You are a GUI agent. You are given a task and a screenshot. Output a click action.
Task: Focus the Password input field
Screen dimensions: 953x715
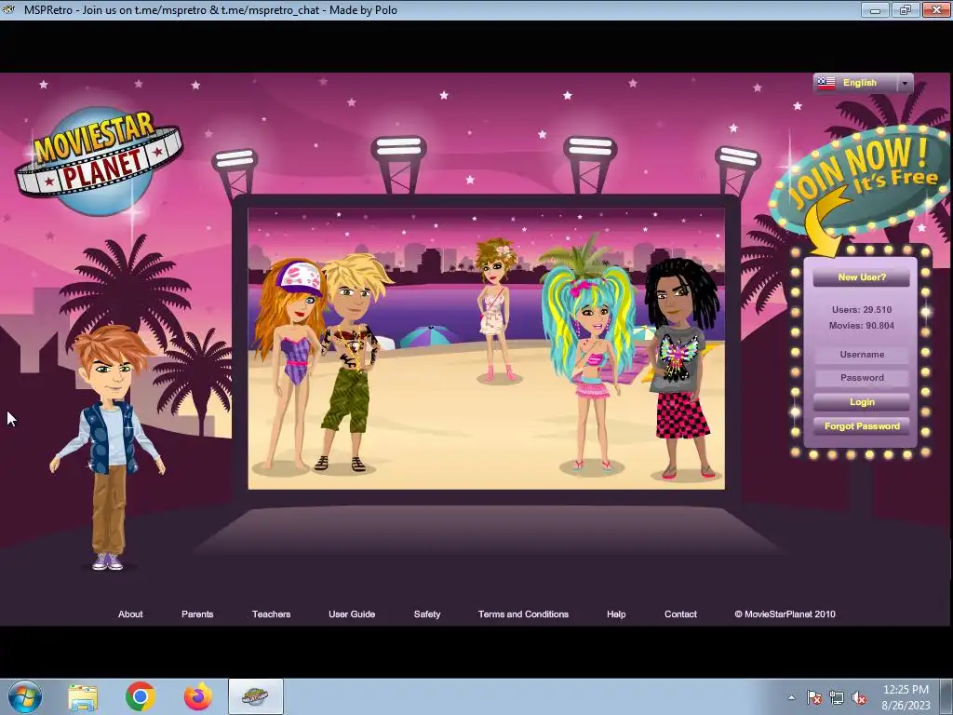[861, 378]
